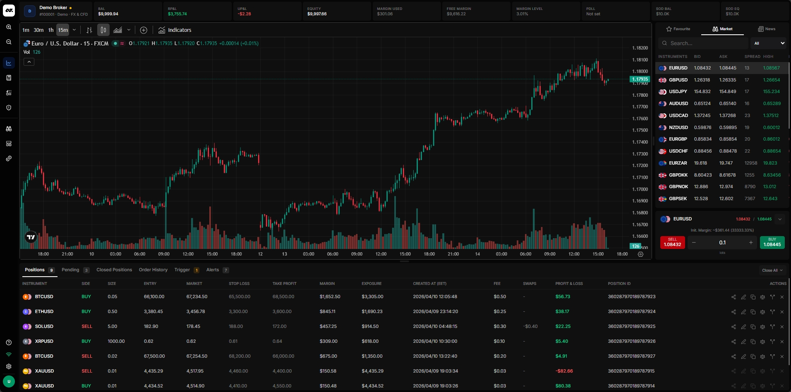Screen dimensions: 791x392
Task: Select the candlestick chart style icon
Action: tap(103, 30)
